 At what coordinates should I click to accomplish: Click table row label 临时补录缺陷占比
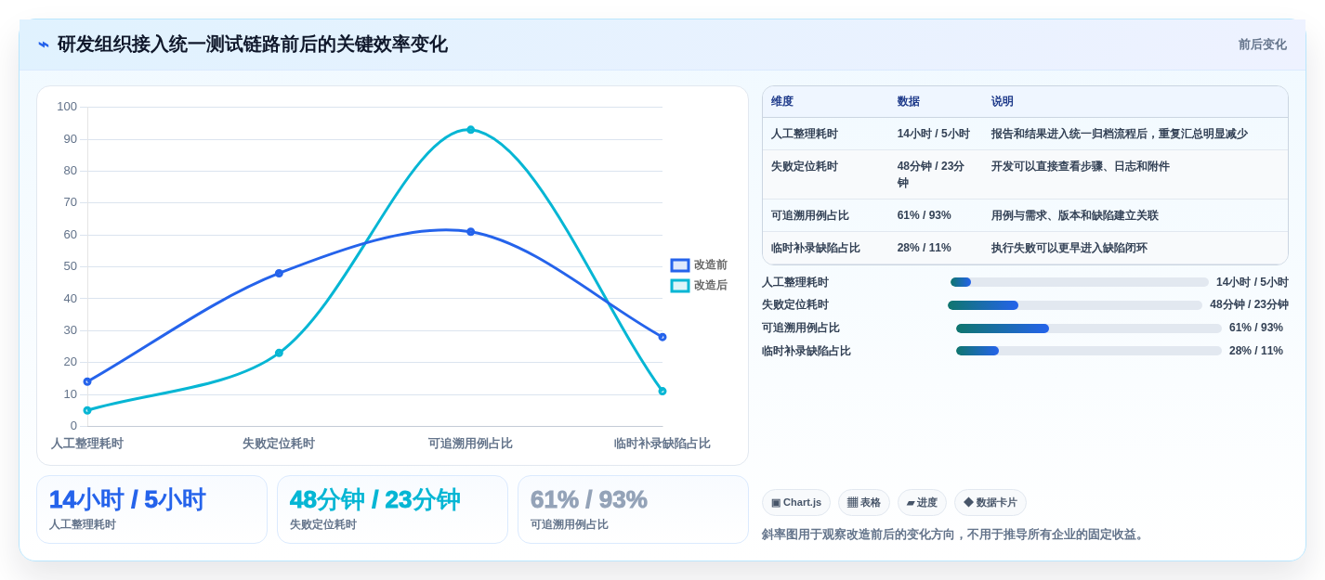pyautogui.click(x=816, y=249)
